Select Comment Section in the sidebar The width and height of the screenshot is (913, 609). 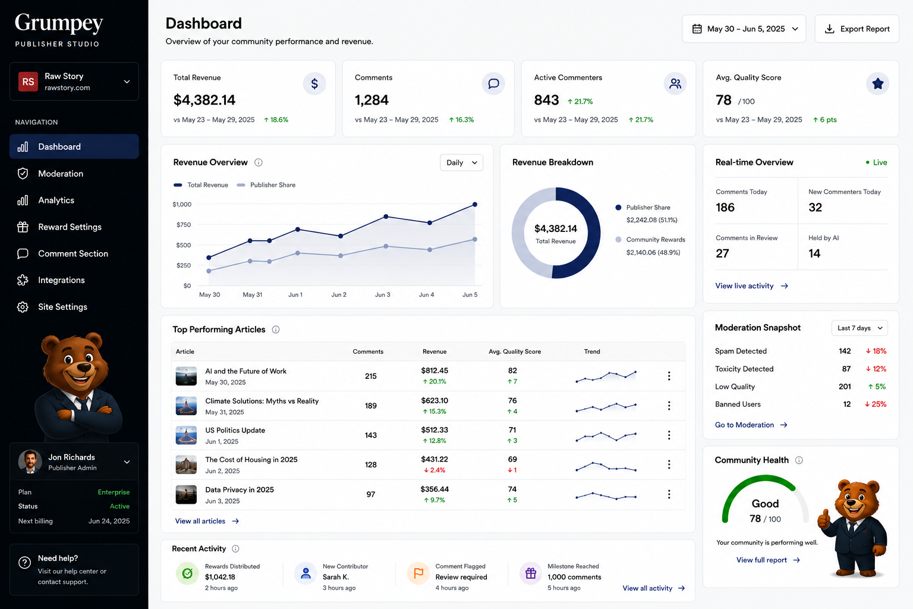tap(74, 253)
